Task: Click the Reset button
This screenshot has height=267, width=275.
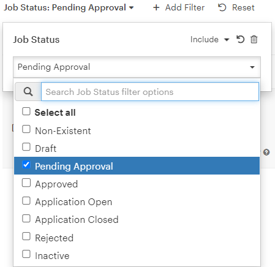Action: [236, 8]
